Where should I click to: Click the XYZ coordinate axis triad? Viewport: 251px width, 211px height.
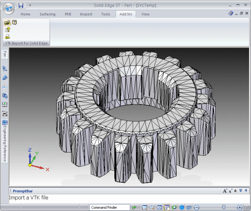coord(39,160)
